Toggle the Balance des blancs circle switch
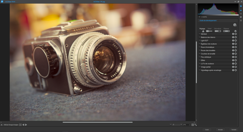 pos(236,37)
